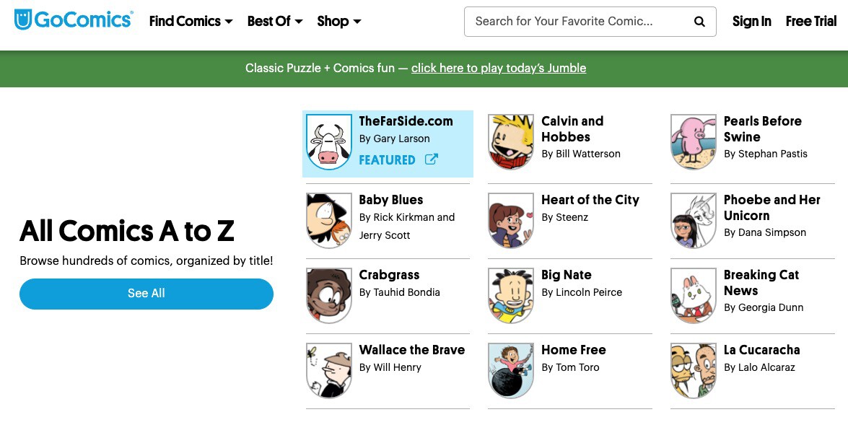Open the external link icon beside FEATURED
This screenshot has width=848, height=425.
tap(431, 159)
